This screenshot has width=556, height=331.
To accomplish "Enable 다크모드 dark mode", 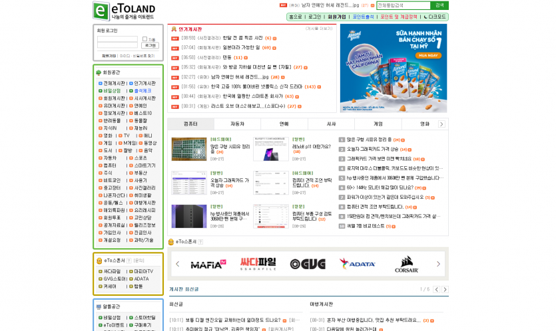I will [435, 17].
